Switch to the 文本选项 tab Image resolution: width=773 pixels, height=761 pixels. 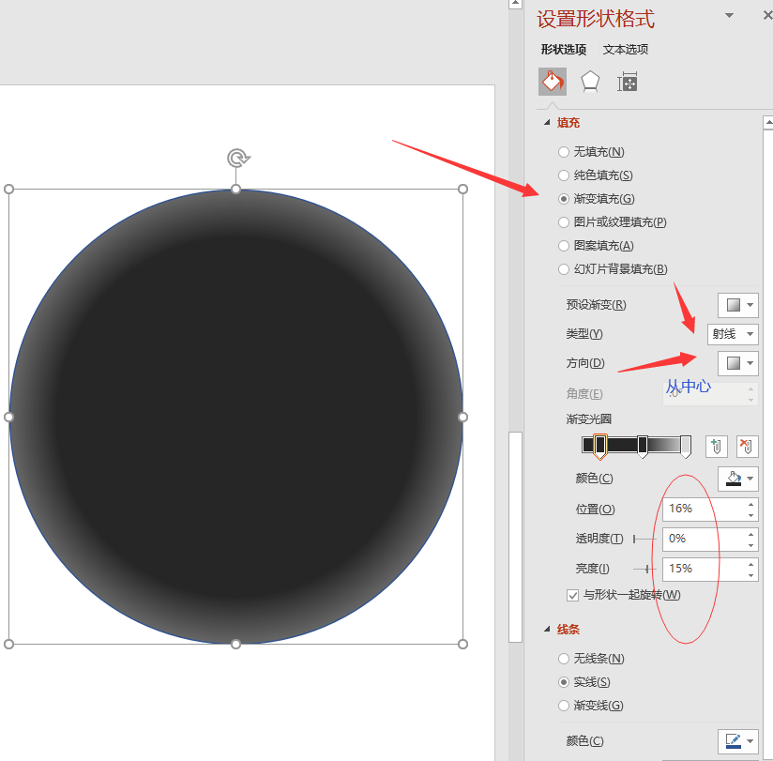625,50
